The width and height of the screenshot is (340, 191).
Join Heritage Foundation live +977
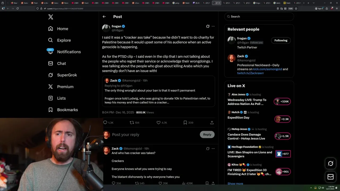pyautogui.click(x=283, y=154)
